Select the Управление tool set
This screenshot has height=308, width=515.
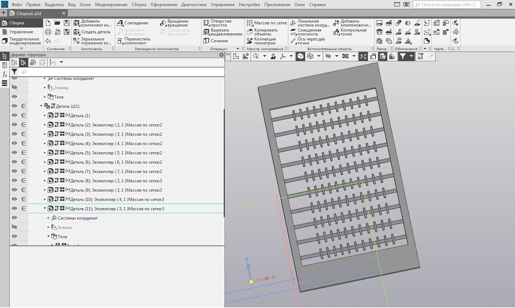22,32
